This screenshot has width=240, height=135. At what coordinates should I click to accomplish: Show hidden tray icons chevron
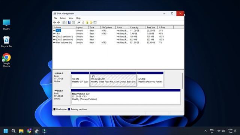[205, 131]
